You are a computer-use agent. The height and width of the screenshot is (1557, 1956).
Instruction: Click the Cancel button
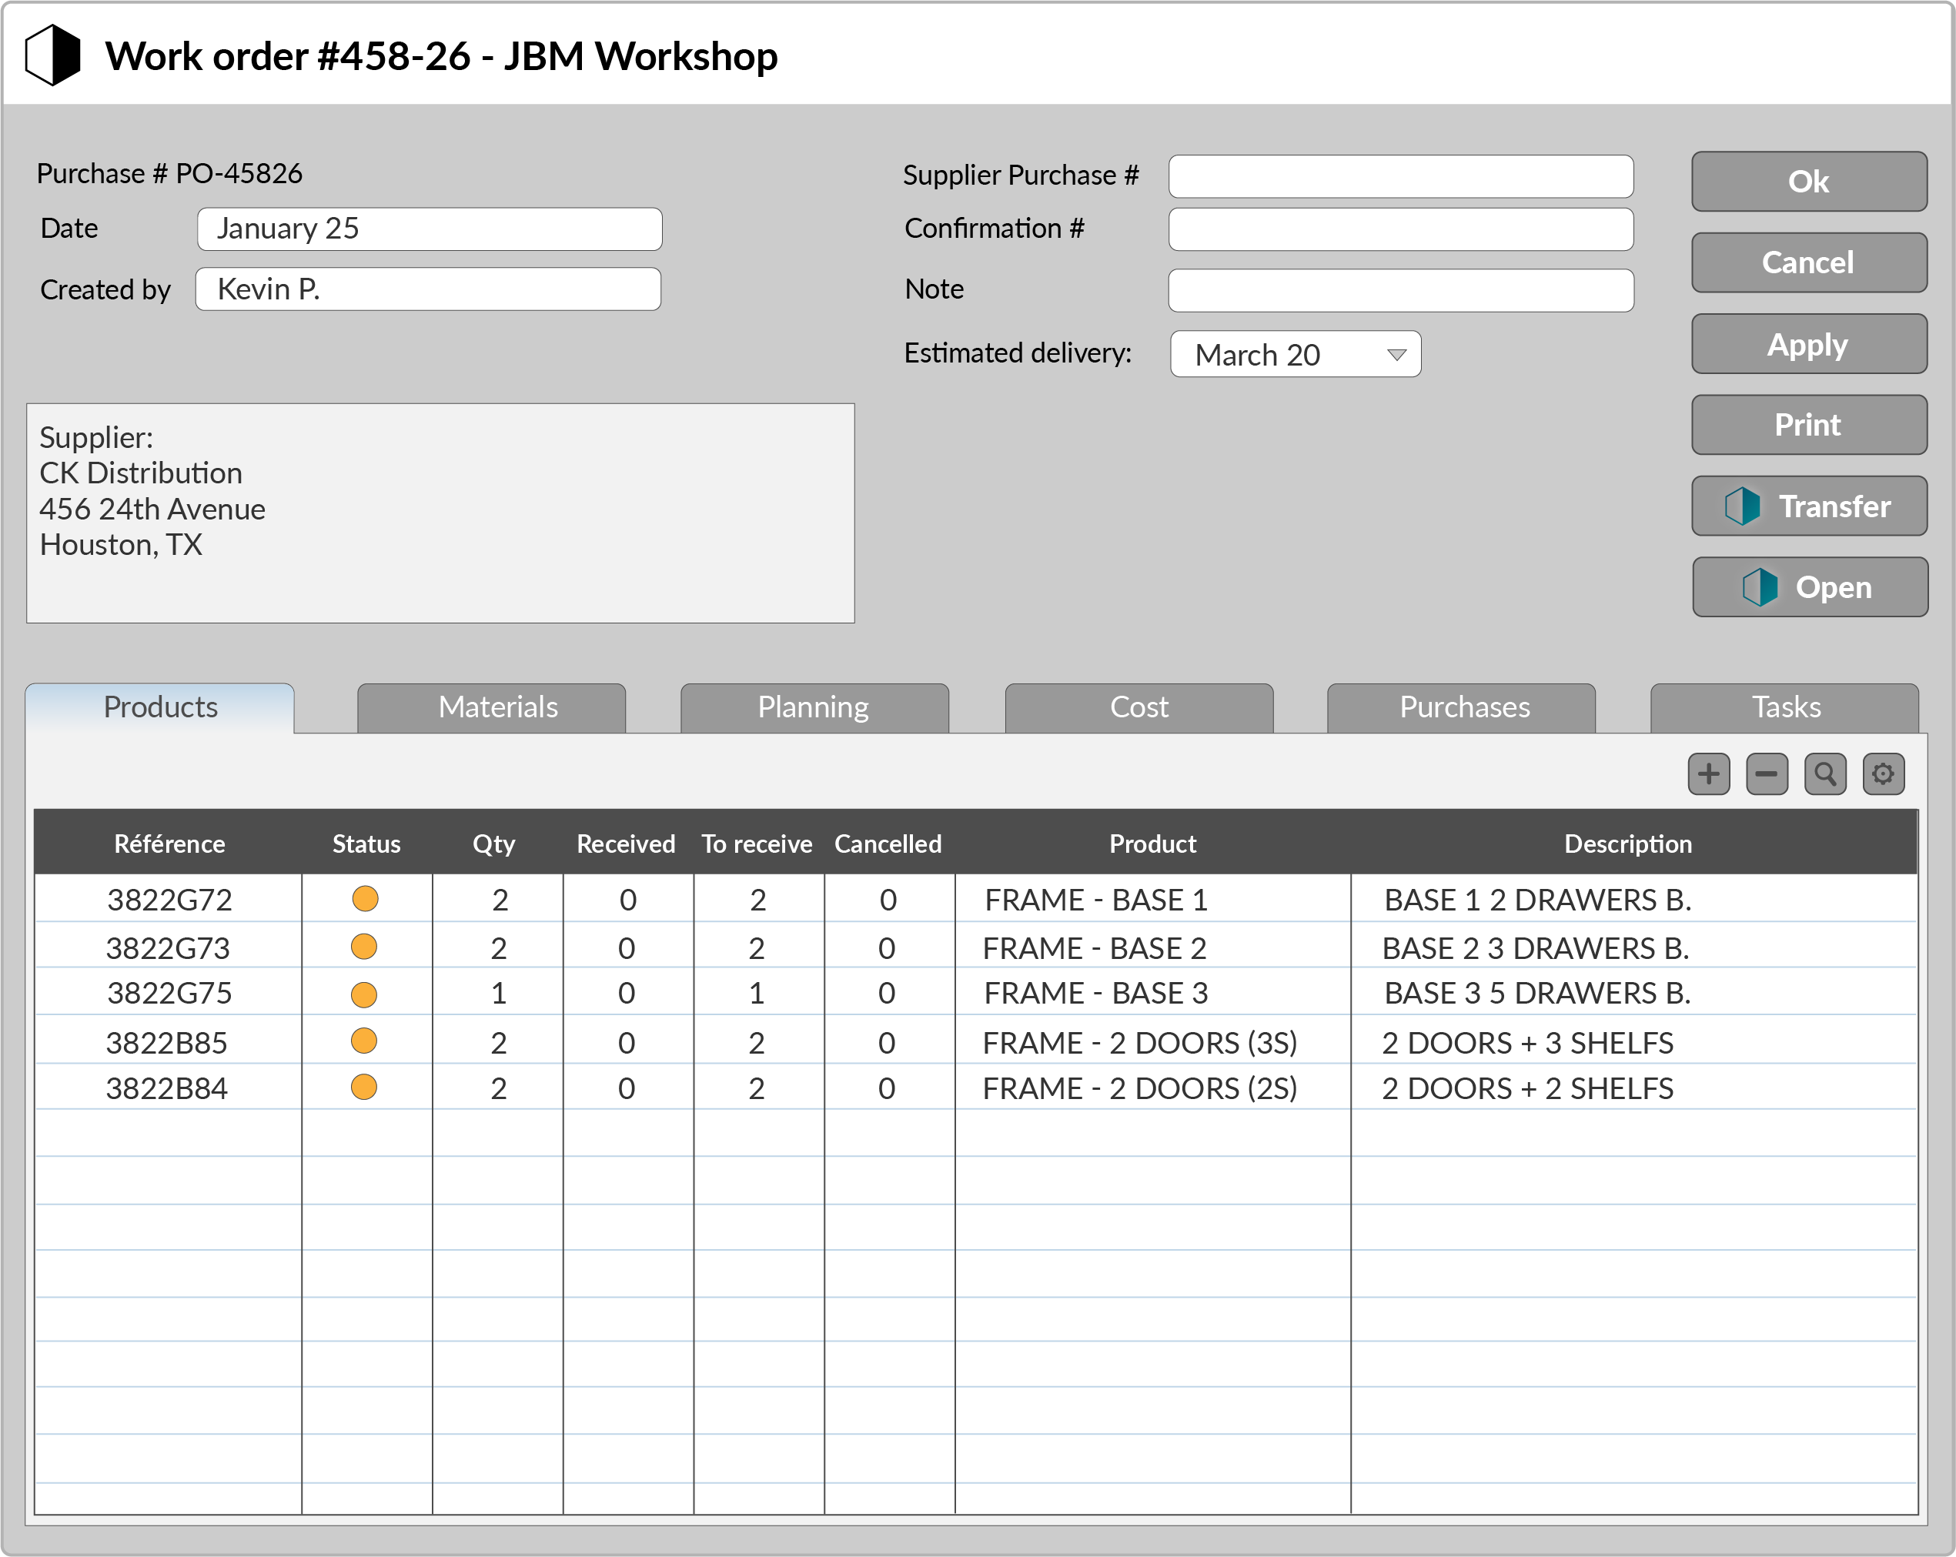pyautogui.click(x=1809, y=262)
